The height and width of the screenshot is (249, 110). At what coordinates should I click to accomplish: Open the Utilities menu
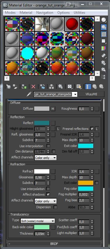(79, 13)
